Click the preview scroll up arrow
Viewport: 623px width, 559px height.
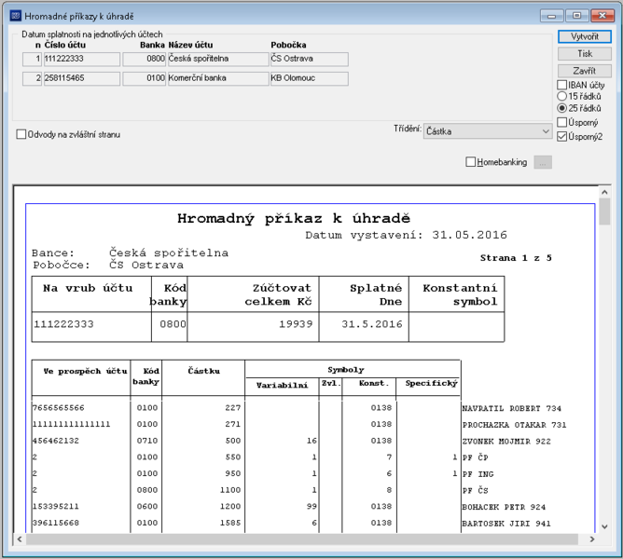click(604, 193)
